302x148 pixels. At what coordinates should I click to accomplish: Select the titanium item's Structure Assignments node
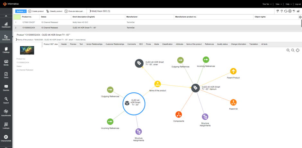[x=205, y=117]
